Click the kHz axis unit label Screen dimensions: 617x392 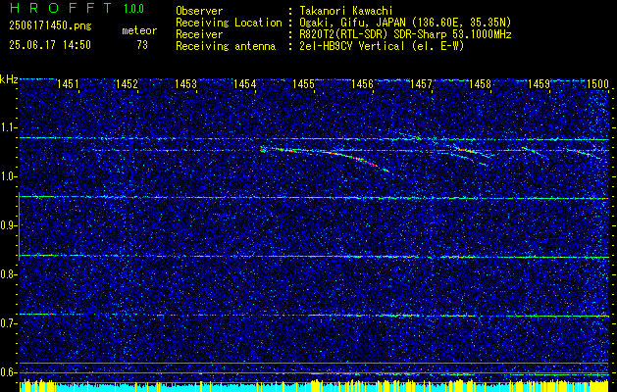click(x=9, y=79)
